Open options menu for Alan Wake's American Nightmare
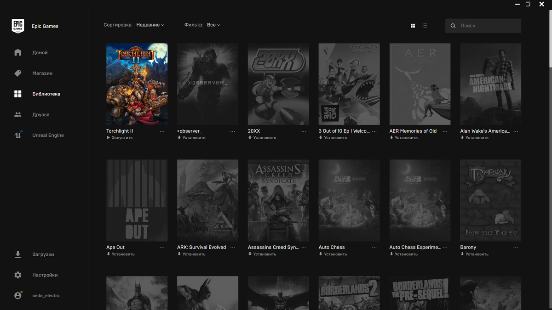552x310 pixels. click(516, 131)
